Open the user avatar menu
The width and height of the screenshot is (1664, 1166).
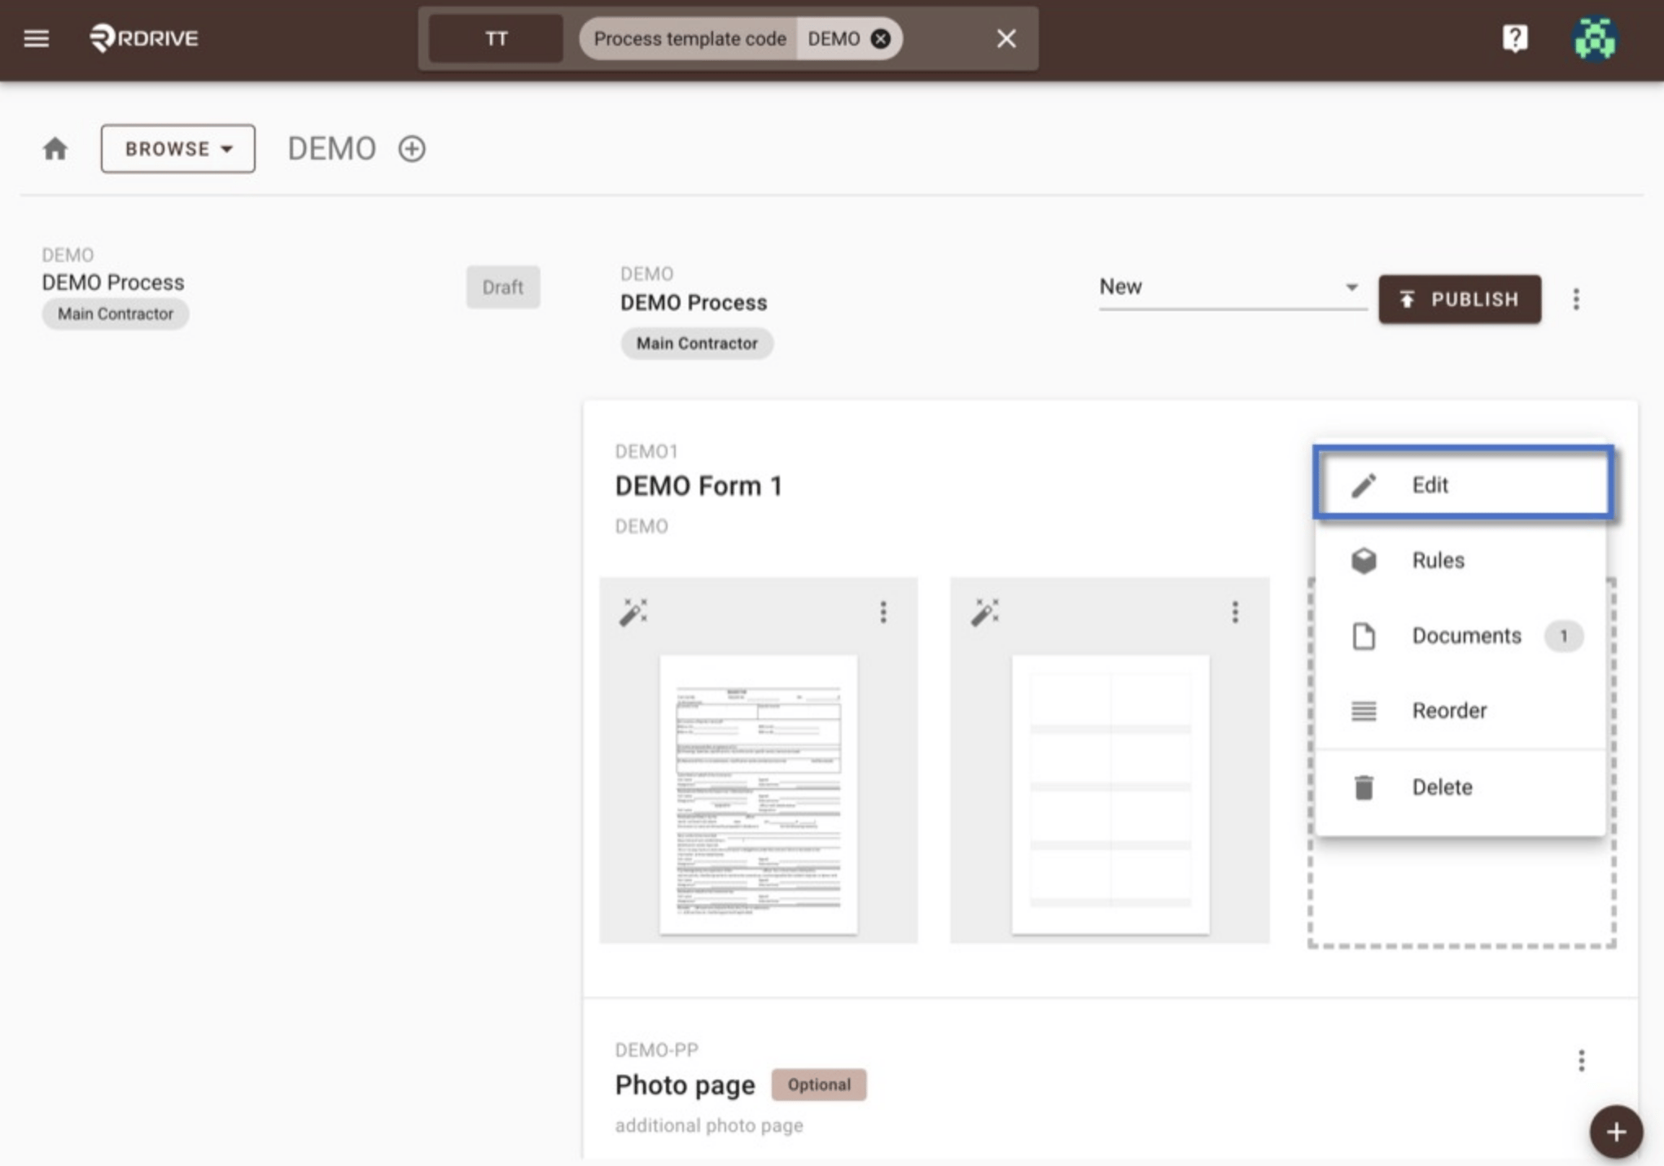tap(1594, 38)
